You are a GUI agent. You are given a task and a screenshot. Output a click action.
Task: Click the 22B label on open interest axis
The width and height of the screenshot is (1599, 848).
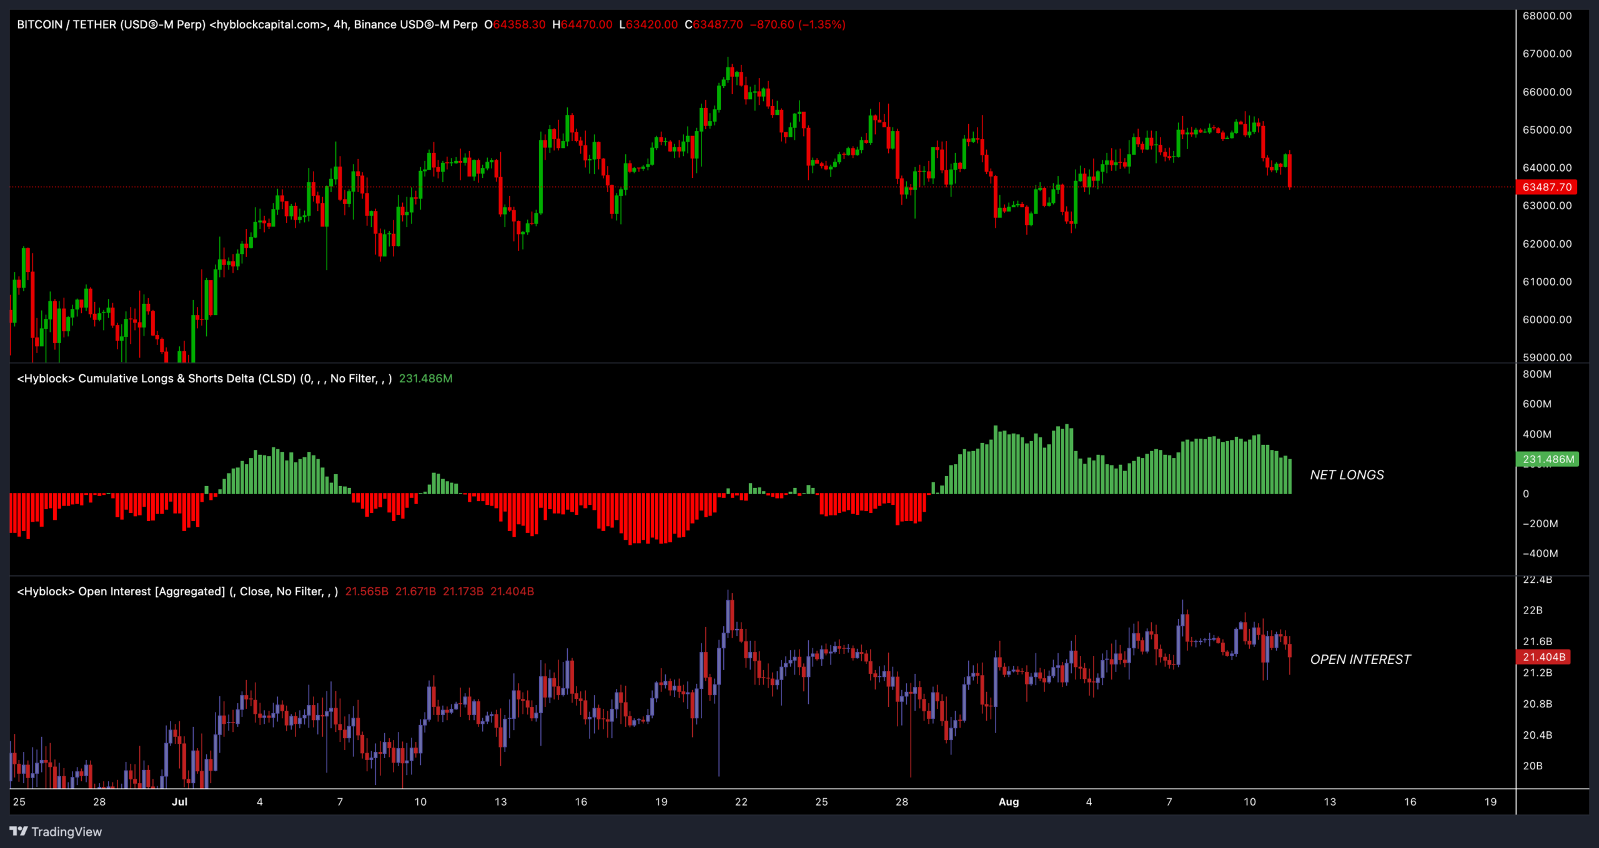(x=1532, y=610)
